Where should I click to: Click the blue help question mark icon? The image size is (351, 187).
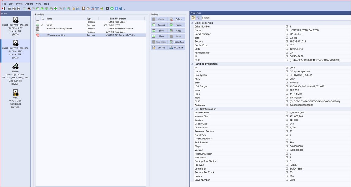[x=121, y=8]
